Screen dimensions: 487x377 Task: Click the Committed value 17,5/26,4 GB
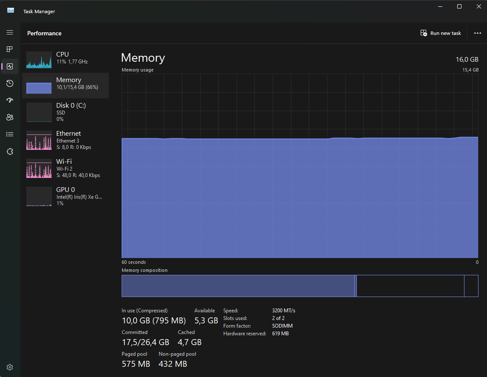[x=145, y=342]
